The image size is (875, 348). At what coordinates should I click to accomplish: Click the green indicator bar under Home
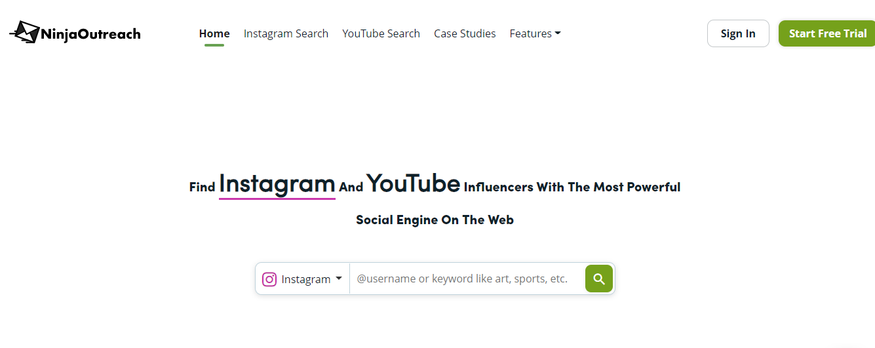tap(214, 45)
